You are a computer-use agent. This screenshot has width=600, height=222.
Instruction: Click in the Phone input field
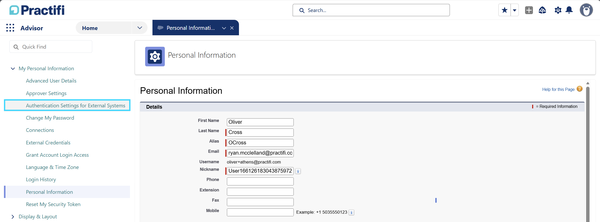[260, 181]
